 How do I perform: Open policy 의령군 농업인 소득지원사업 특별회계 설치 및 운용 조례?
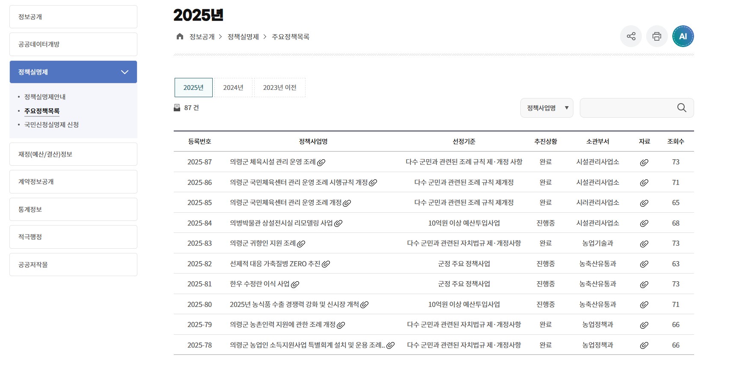[307, 345]
